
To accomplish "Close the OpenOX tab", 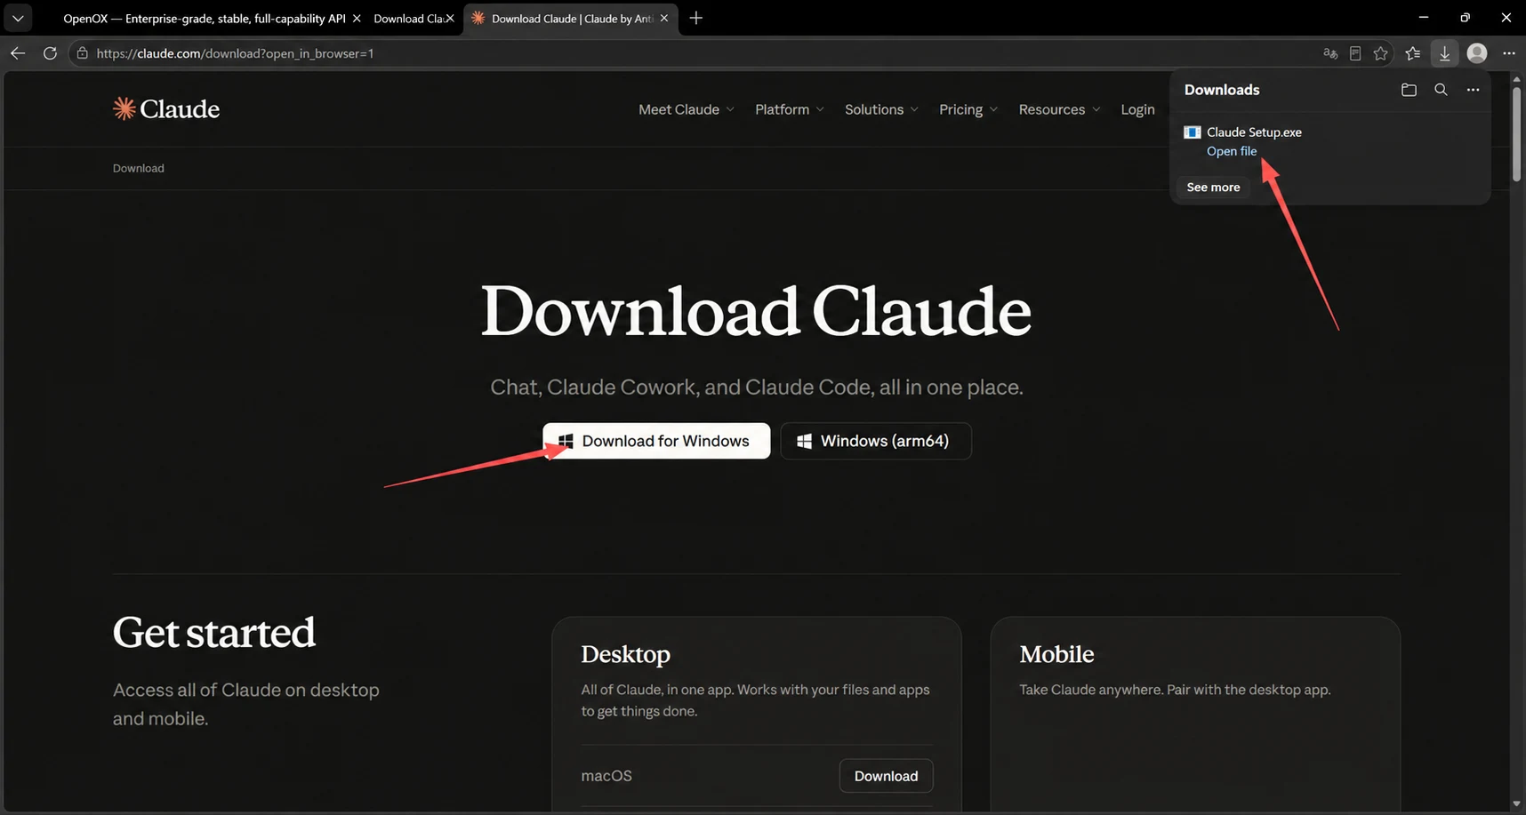I will [x=357, y=18].
